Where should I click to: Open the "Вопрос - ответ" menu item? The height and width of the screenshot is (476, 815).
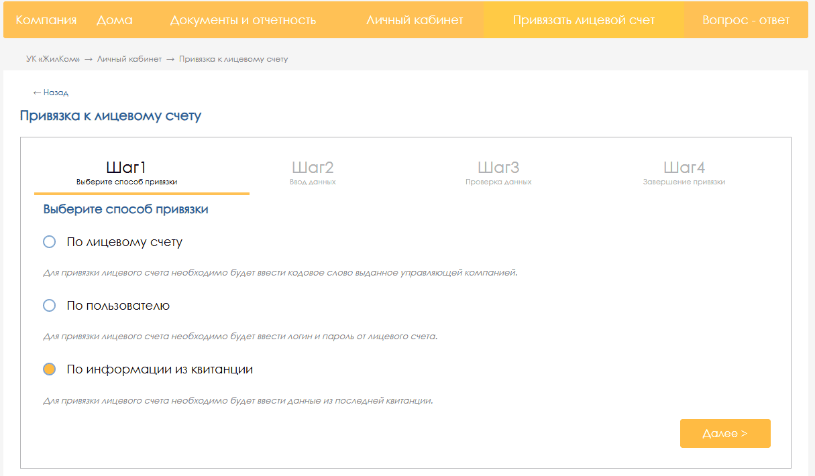click(746, 20)
